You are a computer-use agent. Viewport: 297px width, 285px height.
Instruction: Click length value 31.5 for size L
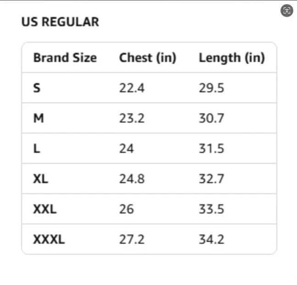[212, 148]
